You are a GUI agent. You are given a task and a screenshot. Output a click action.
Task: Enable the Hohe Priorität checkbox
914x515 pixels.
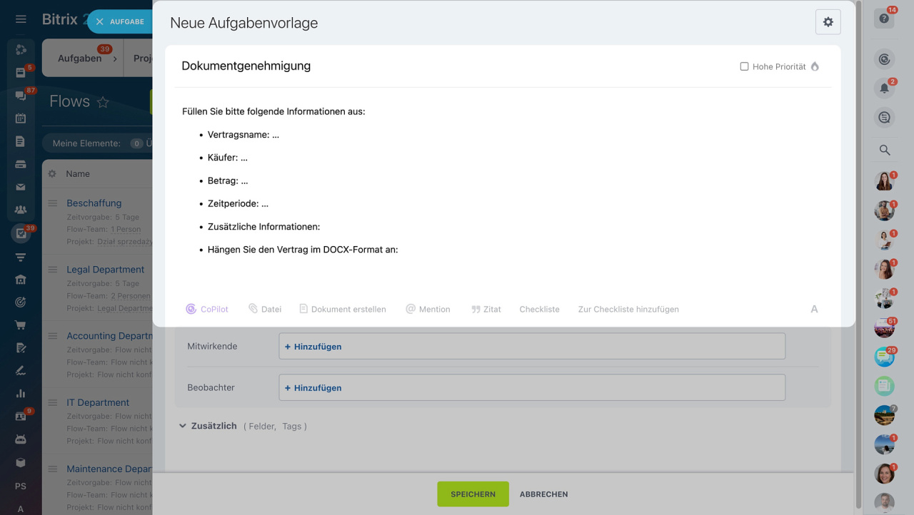[744, 66]
